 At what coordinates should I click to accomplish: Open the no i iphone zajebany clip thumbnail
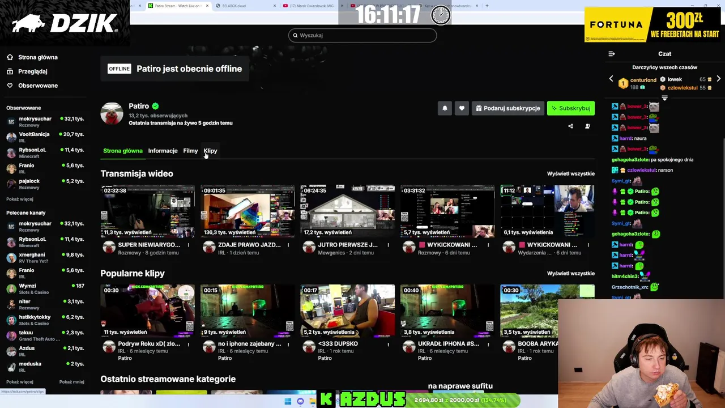click(248, 311)
